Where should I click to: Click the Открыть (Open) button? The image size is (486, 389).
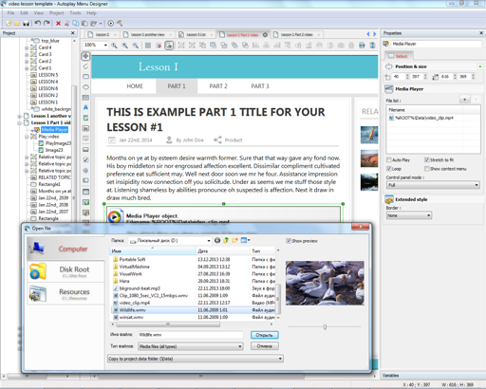tap(265, 335)
